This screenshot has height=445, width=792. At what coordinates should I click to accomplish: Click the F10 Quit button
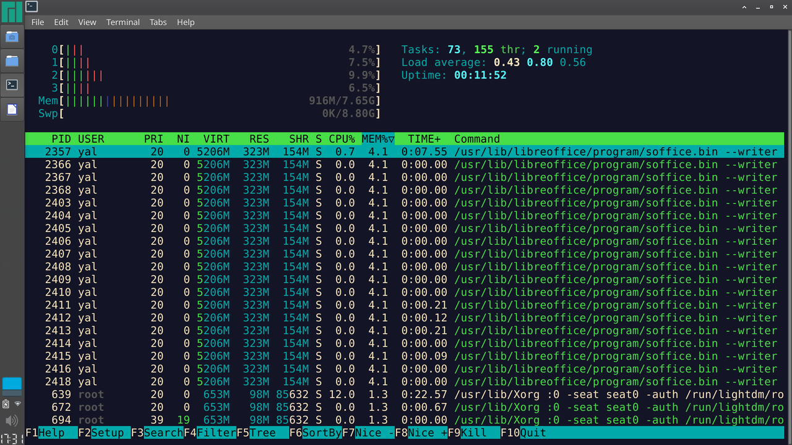pyautogui.click(x=523, y=433)
